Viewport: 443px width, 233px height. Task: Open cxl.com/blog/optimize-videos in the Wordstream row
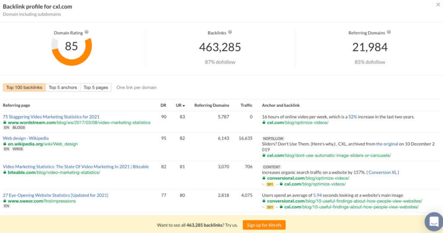[x=298, y=123]
